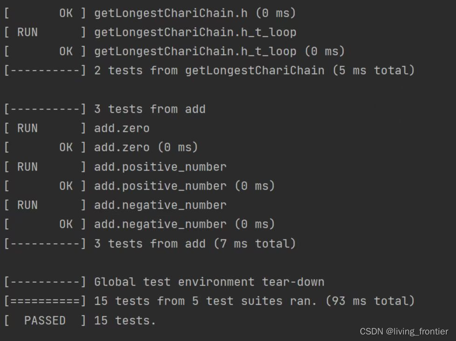
Task: Click the RUN add.negative_number line
Action: point(116,205)
